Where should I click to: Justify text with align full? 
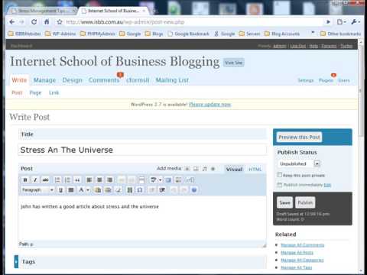[x=71, y=190]
